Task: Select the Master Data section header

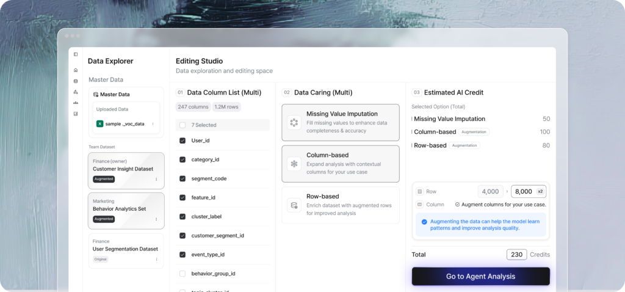Action: [x=116, y=95]
